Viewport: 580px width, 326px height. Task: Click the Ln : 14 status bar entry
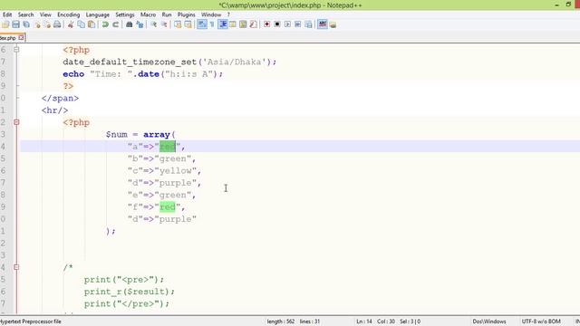click(x=364, y=321)
